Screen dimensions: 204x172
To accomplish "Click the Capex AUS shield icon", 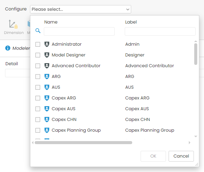I will (x=47, y=109).
